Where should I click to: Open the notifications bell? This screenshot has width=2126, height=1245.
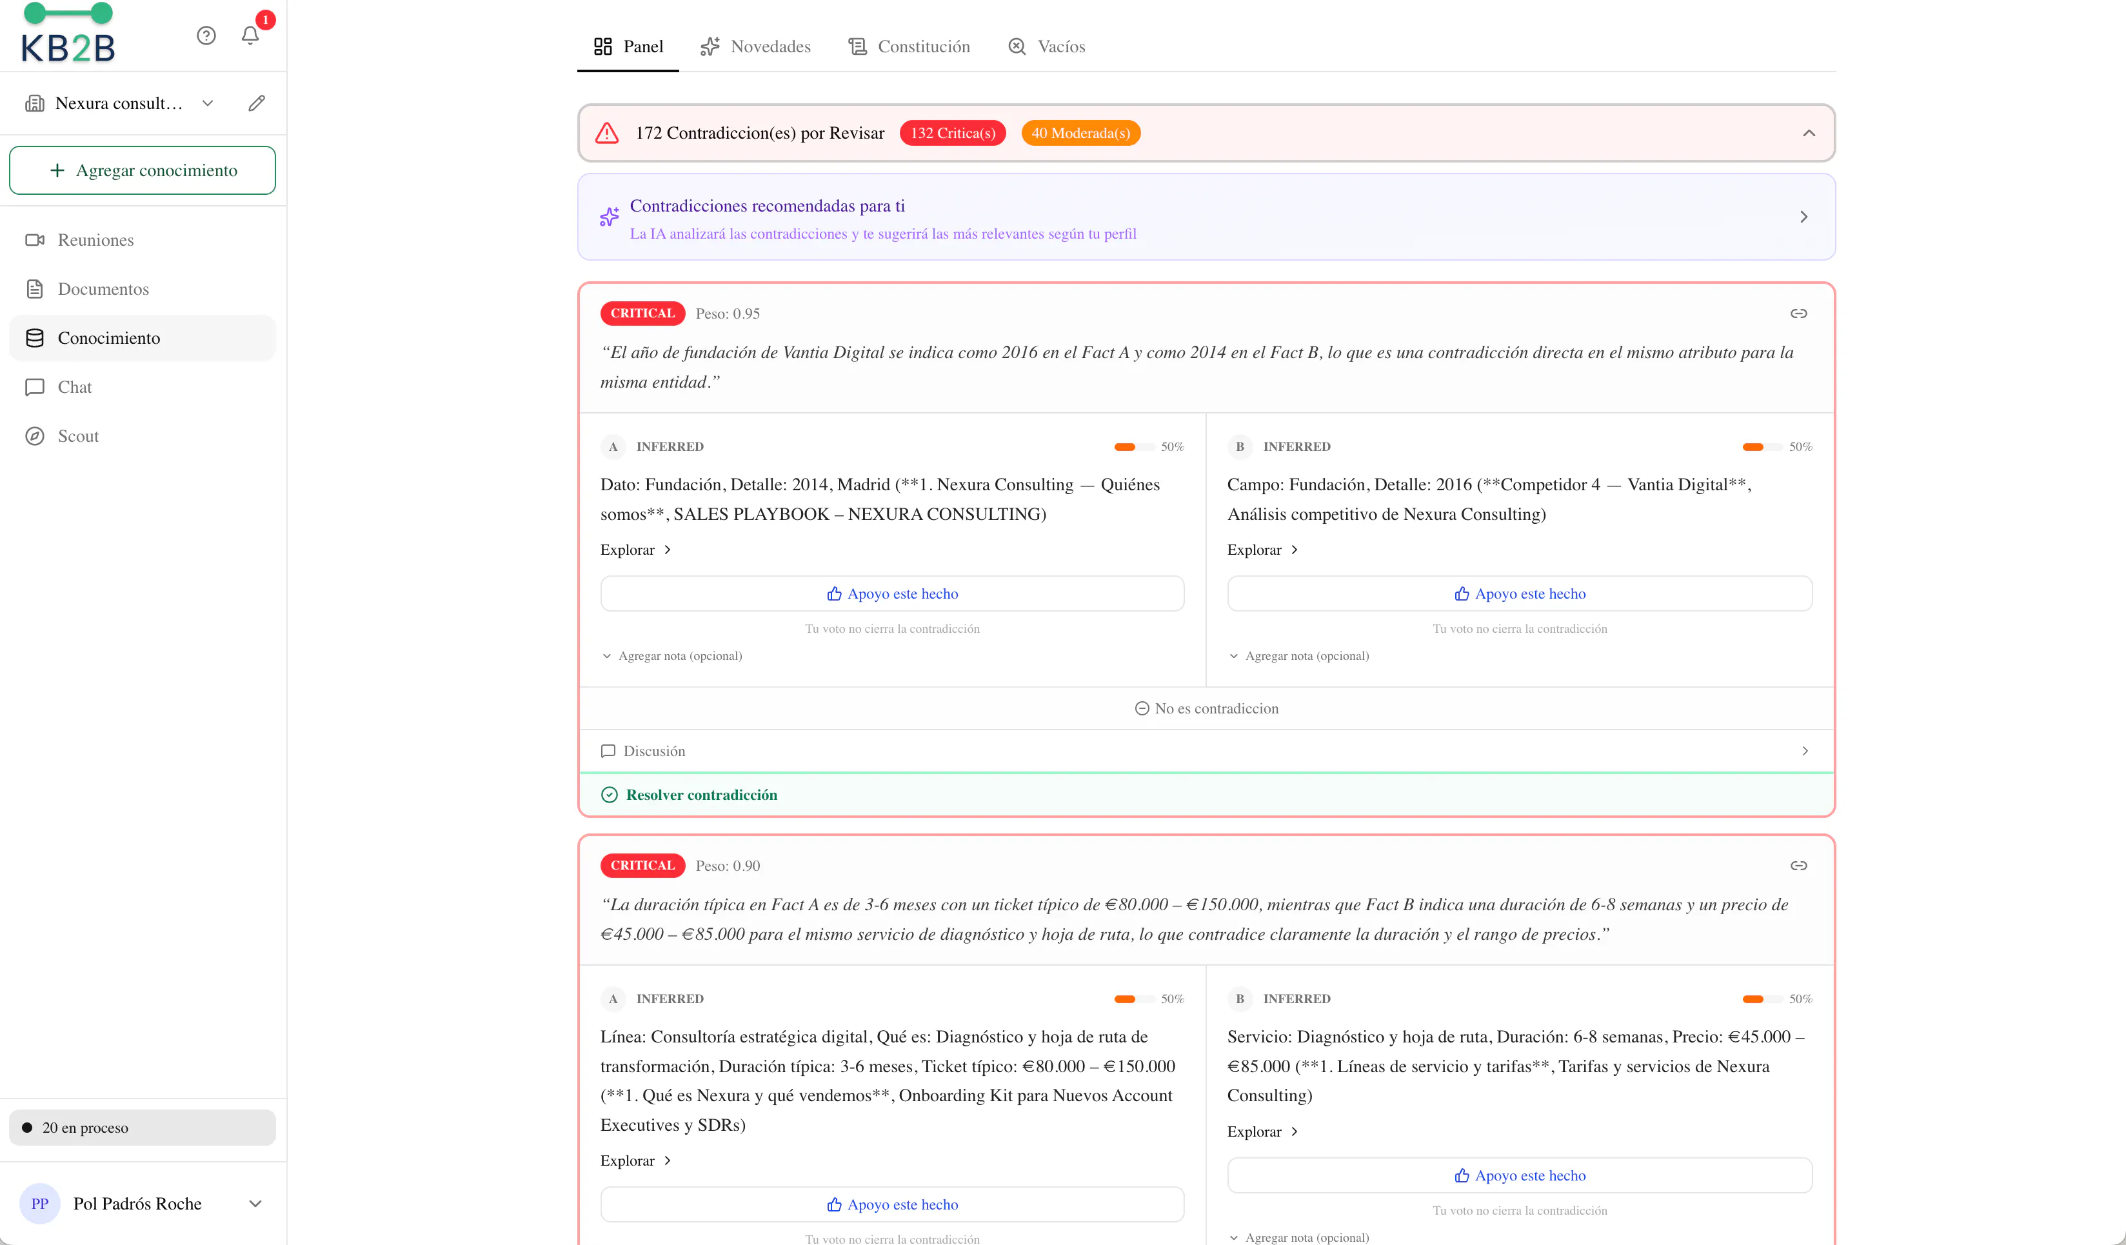(250, 35)
